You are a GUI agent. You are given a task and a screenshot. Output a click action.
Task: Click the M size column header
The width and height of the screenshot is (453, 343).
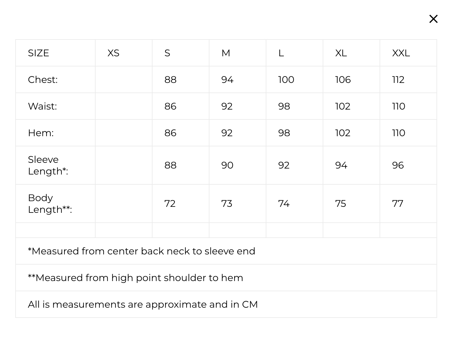coord(226,53)
